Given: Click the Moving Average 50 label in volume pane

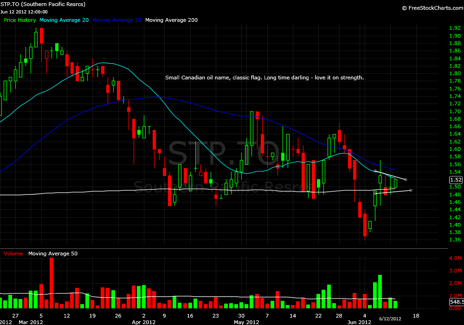Looking at the screenshot, I should (x=53, y=253).
